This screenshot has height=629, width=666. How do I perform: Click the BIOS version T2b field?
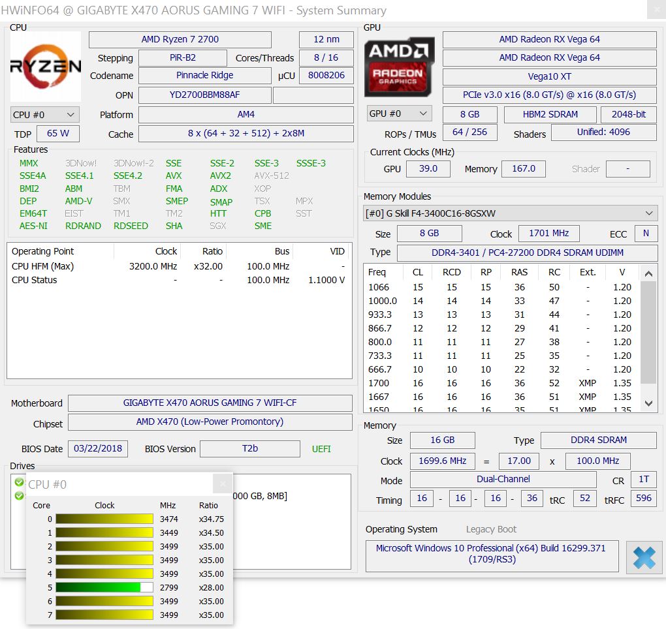tap(249, 449)
